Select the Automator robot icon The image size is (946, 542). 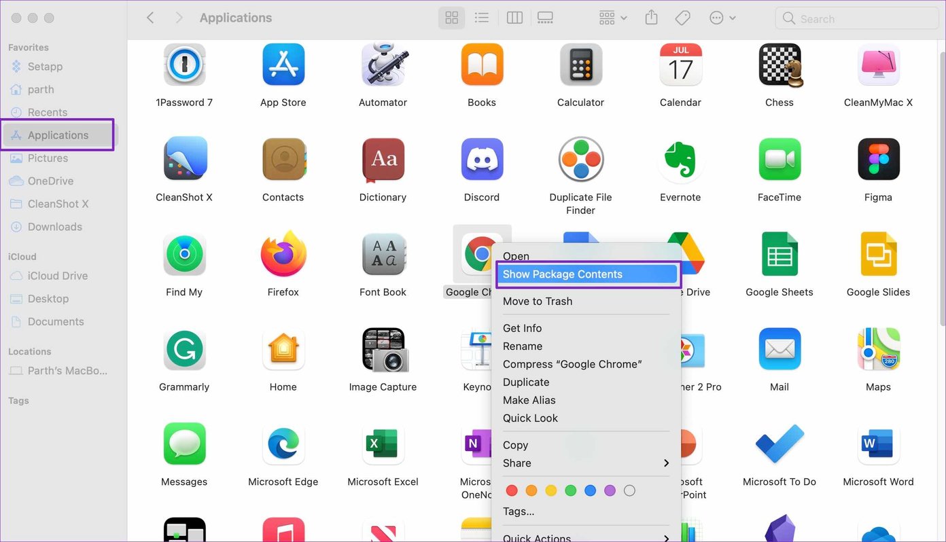pyautogui.click(x=383, y=65)
